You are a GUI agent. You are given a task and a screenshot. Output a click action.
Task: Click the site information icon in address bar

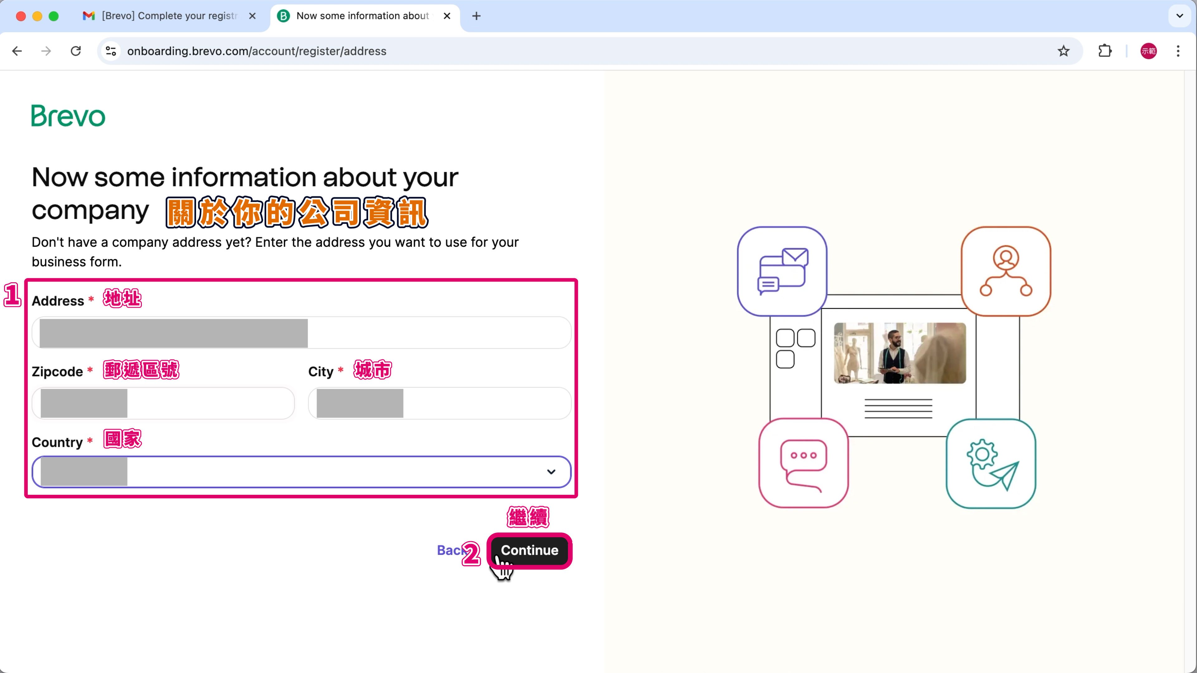tap(111, 51)
